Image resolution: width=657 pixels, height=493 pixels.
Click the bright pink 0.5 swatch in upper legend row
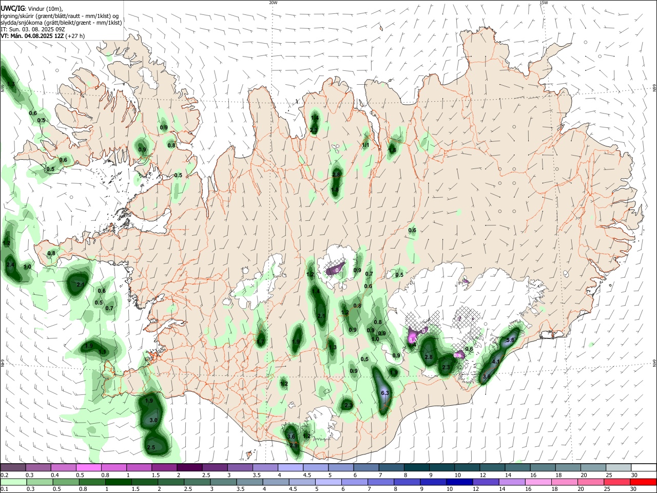point(88,468)
